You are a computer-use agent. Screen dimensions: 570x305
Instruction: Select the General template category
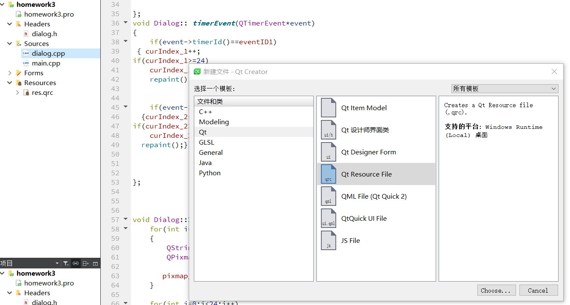[254, 152]
